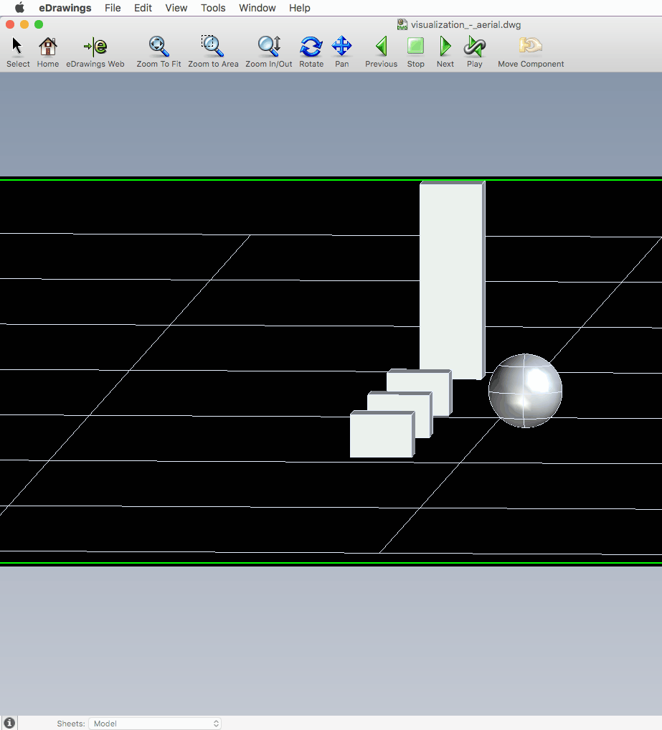Click the DWG file icon in title bar
The image size is (662, 730).
click(x=402, y=24)
